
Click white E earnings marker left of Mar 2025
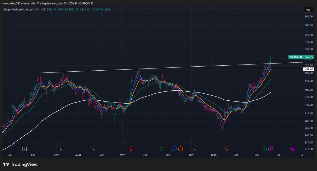coord(94,149)
